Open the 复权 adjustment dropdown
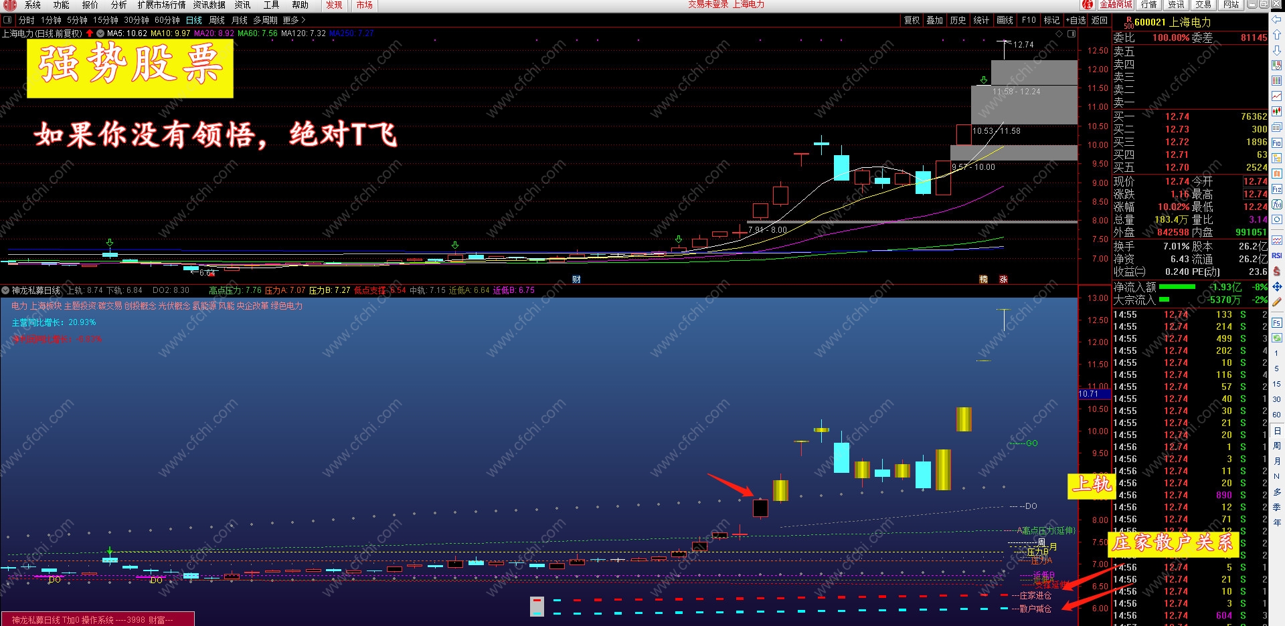Screen dimensions: 1285x626 (912, 20)
